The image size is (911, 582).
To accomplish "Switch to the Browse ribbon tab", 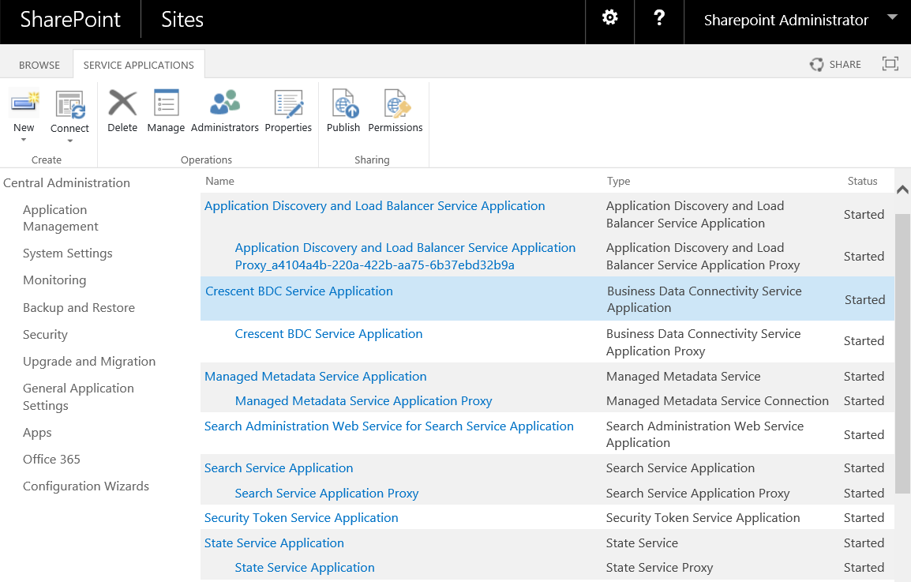I will point(39,65).
